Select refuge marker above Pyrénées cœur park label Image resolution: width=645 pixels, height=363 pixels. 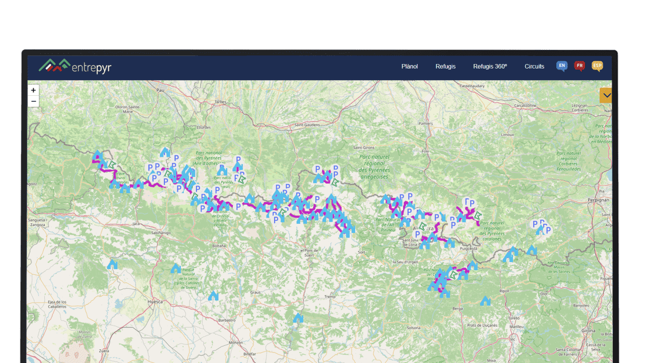tap(222, 170)
